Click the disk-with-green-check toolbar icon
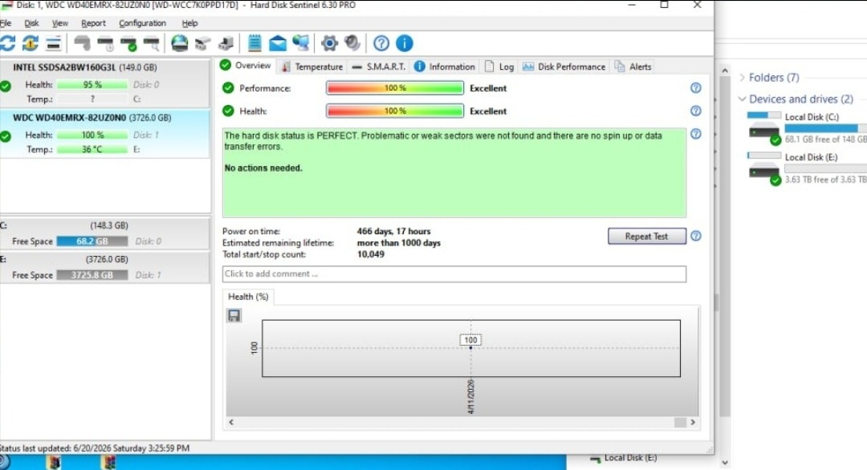 pyautogui.click(x=128, y=43)
